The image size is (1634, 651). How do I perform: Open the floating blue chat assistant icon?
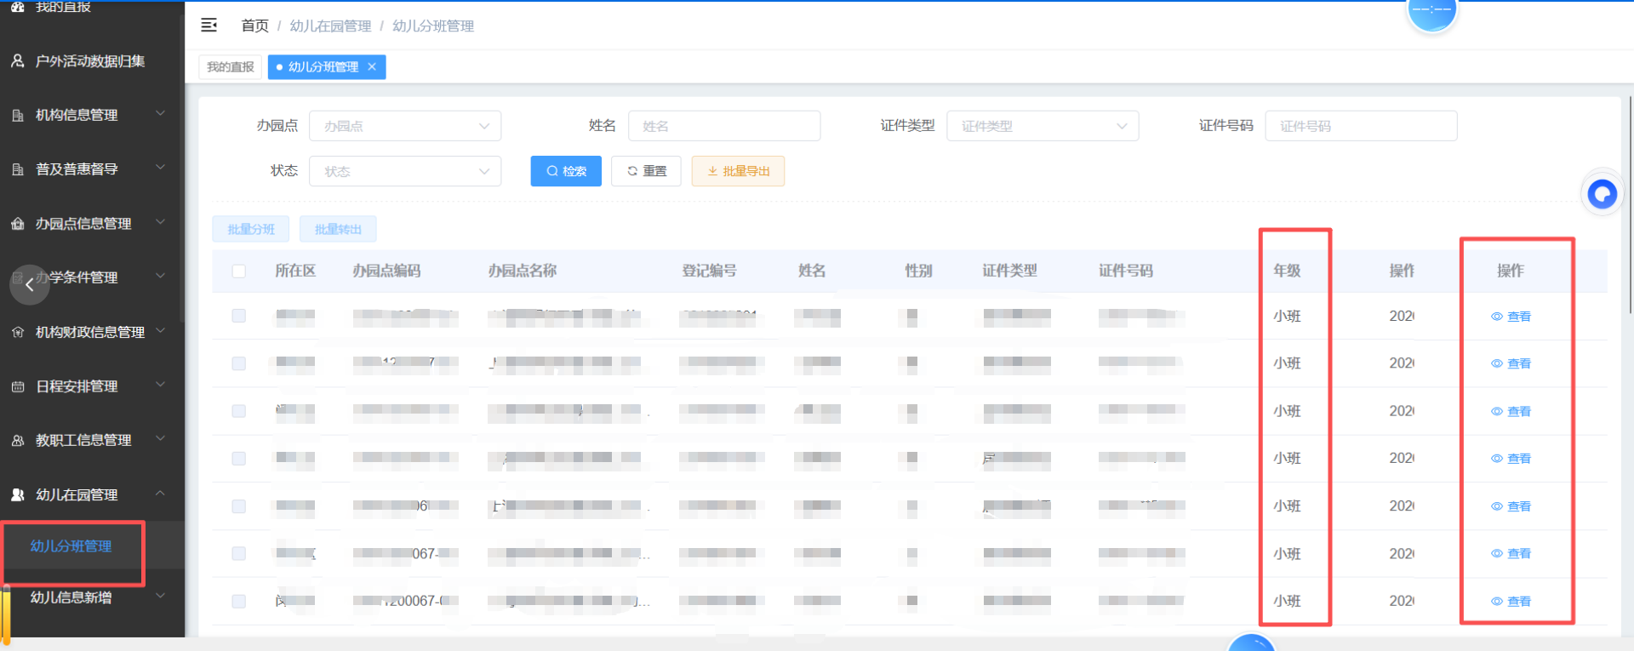click(1602, 194)
